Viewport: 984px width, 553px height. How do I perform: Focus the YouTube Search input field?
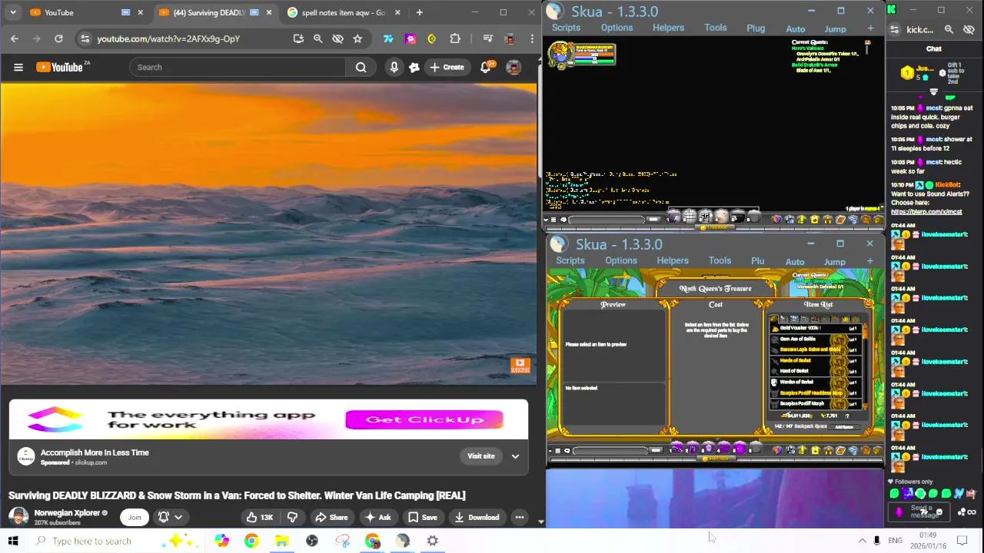(238, 68)
